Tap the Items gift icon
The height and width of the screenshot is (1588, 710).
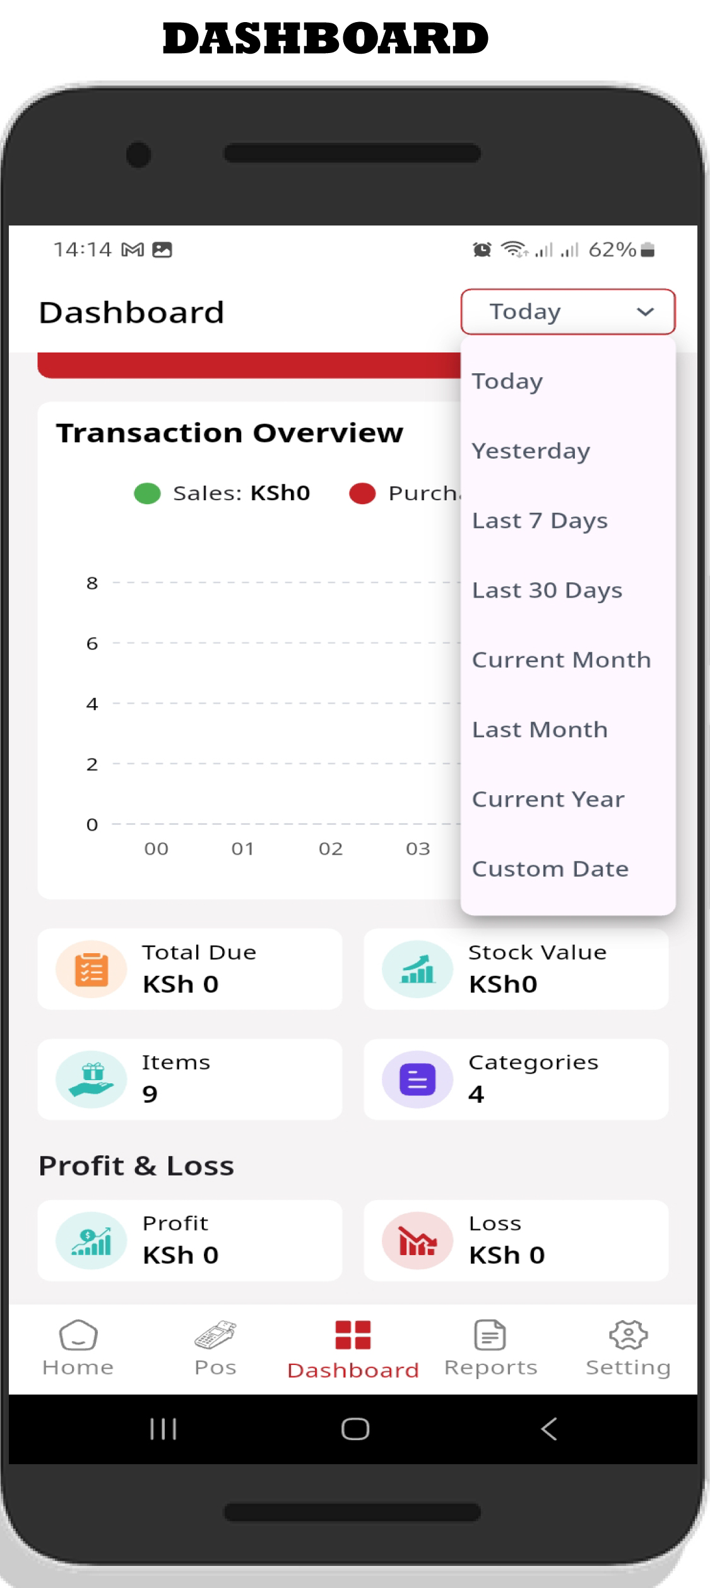click(92, 1079)
